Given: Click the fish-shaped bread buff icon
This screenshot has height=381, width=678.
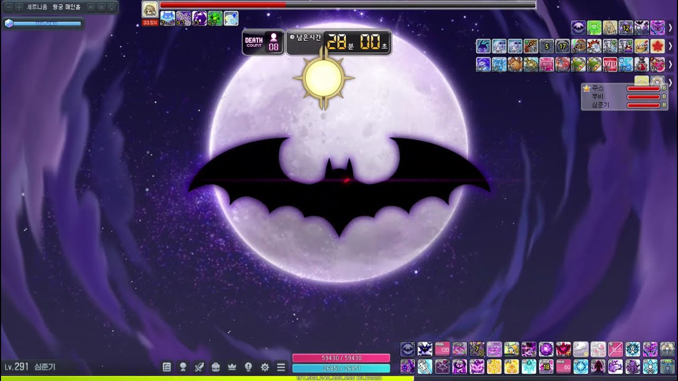Looking at the screenshot, I should pyautogui.click(x=515, y=64).
